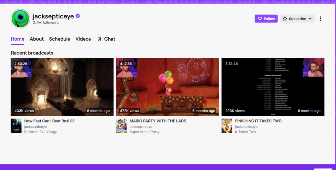Play the Mario Party broadcast thumbnail

[x=168, y=87]
